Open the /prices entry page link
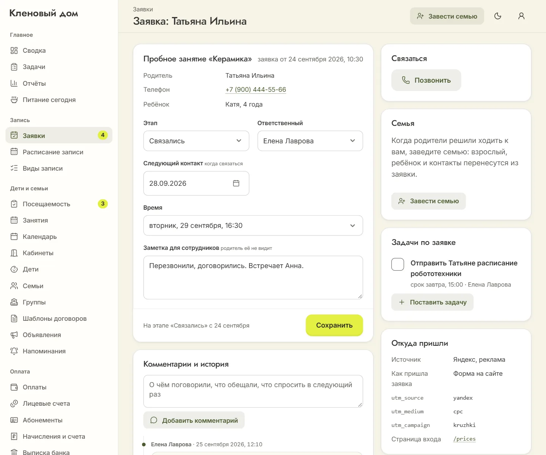Image resolution: width=546 pixels, height=455 pixels. pos(464,439)
